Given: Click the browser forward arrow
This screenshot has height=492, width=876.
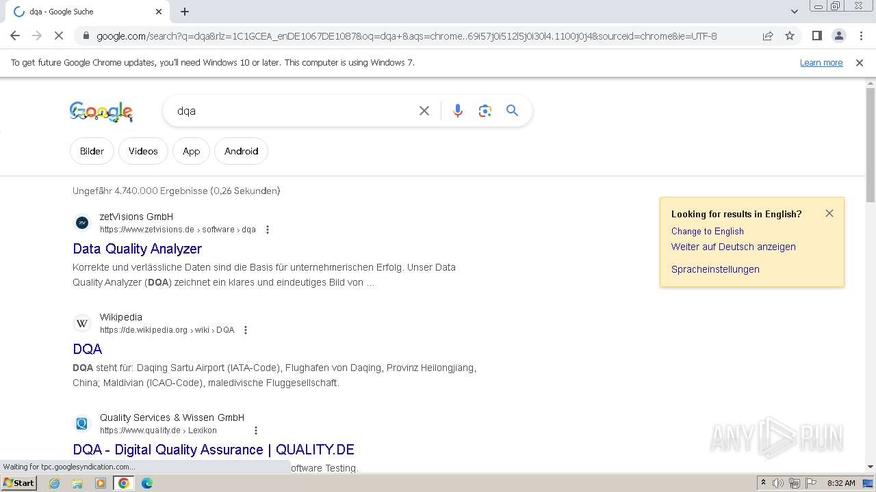Looking at the screenshot, I should 37,36.
